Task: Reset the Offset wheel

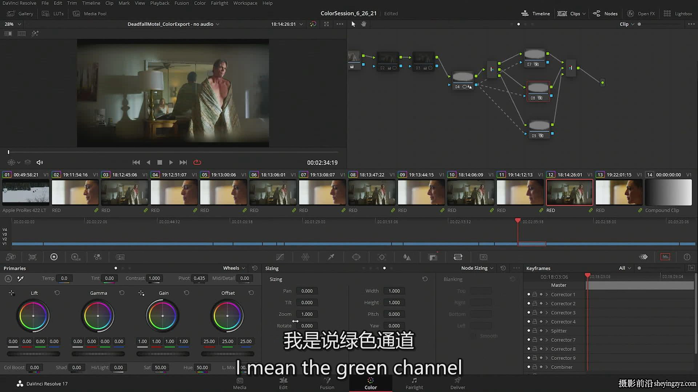Action: point(251,293)
